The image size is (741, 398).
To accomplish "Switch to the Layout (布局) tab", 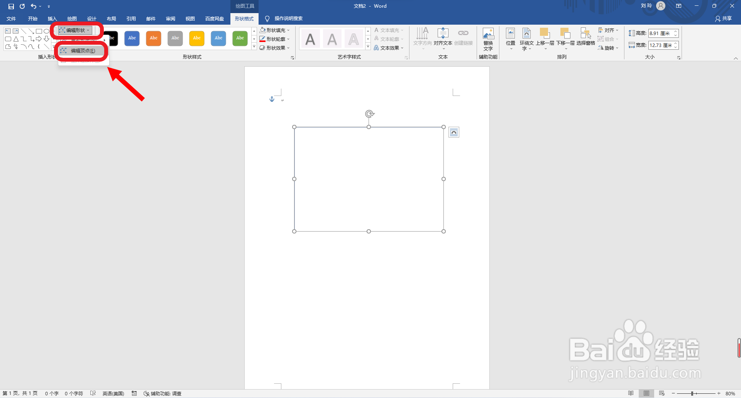I will pyautogui.click(x=112, y=18).
